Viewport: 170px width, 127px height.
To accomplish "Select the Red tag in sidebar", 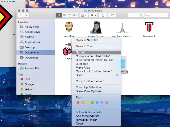I will pyautogui.click(x=36, y=79).
